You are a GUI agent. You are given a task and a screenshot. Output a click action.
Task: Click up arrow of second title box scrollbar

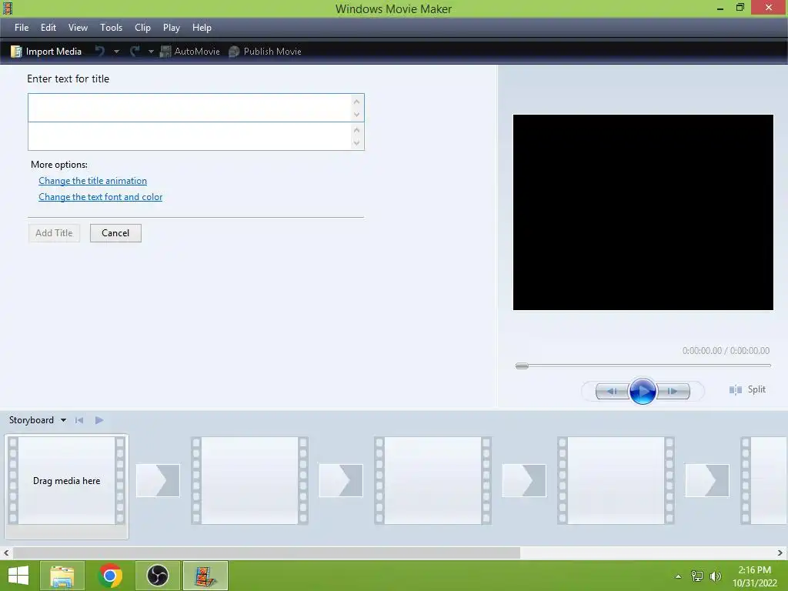357,130
